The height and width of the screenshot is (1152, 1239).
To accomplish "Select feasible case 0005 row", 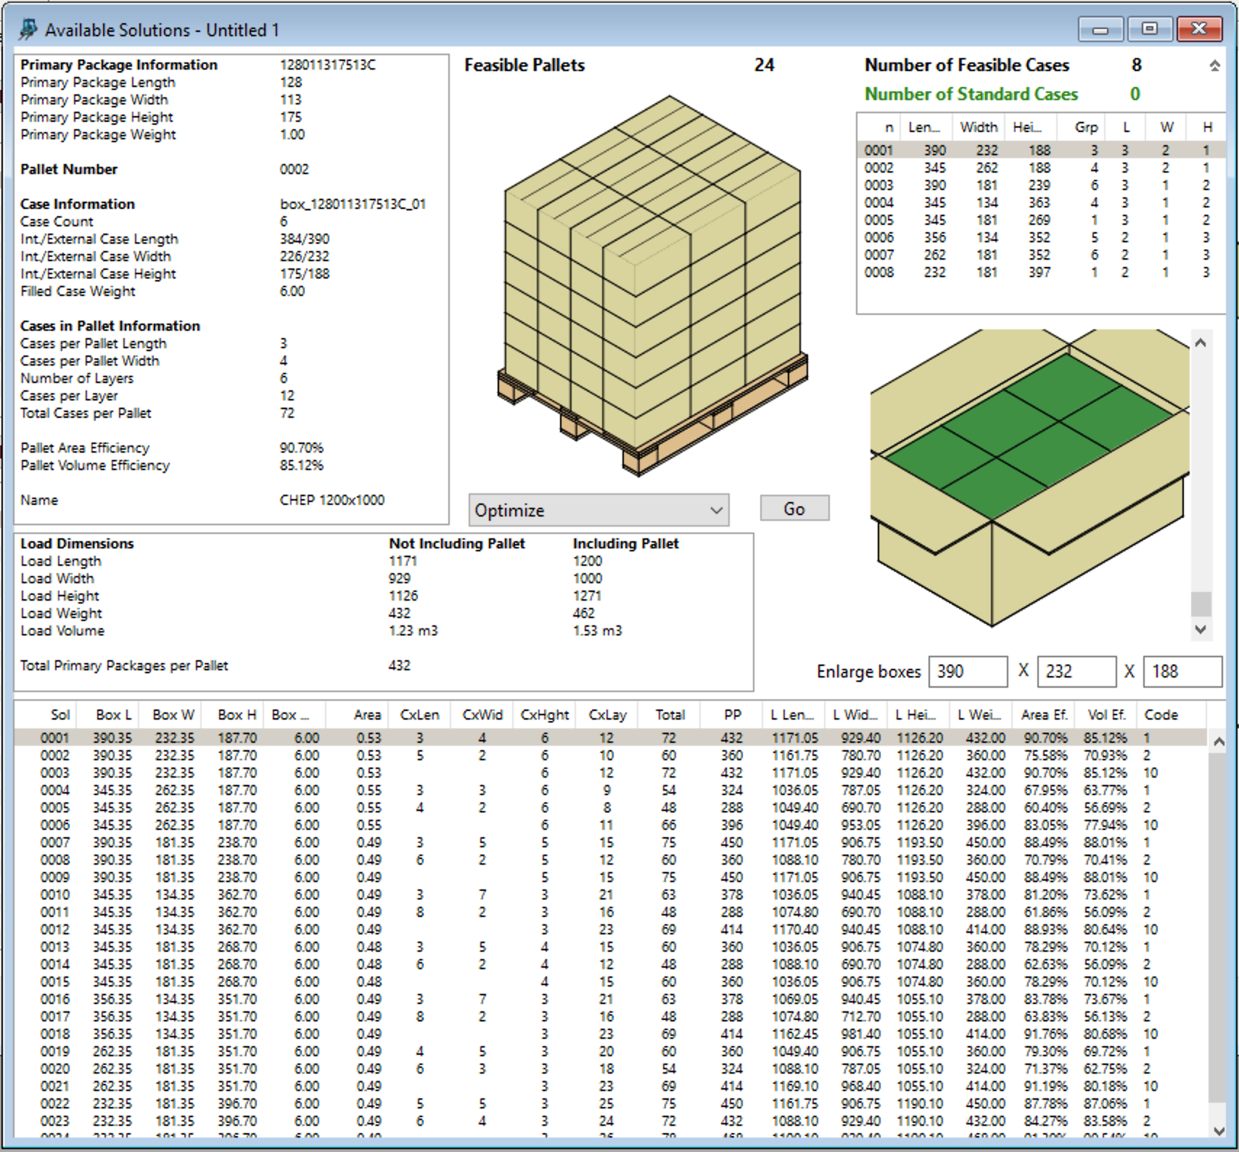I will pyautogui.click(x=1041, y=220).
